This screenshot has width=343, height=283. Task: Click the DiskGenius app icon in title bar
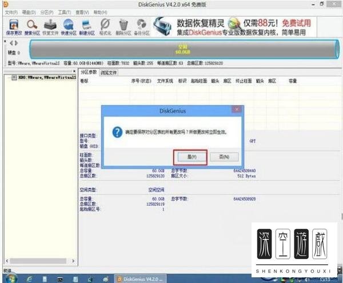click(6, 4)
